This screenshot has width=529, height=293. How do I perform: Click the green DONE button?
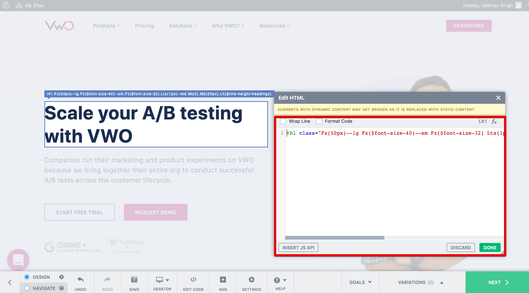point(490,247)
